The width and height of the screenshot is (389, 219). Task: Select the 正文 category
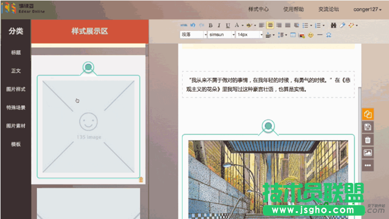pos(16,71)
